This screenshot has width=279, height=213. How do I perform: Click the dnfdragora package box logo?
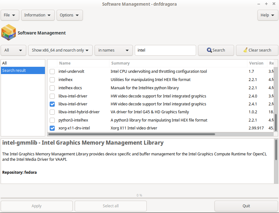tap(9, 32)
